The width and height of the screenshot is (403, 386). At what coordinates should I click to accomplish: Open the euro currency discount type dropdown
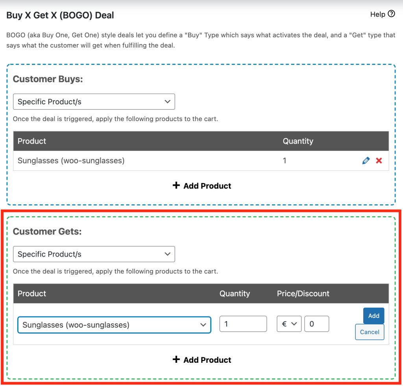pos(289,324)
